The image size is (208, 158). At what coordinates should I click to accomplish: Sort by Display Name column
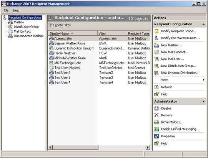[x=73, y=34]
